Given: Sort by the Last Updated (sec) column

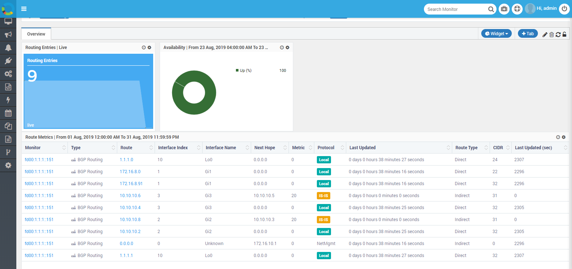Looking at the screenshot, I should [x=540, y=148].
